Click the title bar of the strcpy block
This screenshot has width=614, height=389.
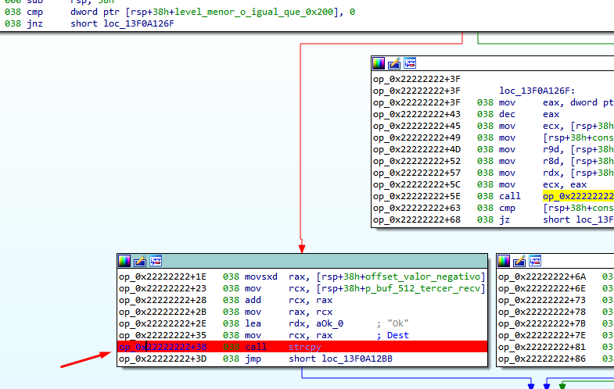pos(313,261)
